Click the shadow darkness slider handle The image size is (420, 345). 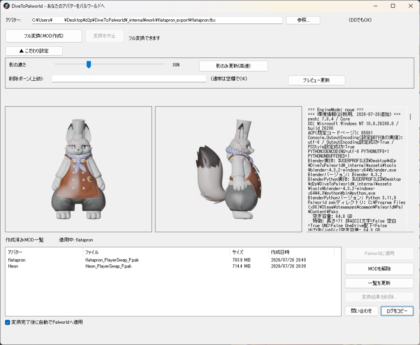click(x=89, y=64)
